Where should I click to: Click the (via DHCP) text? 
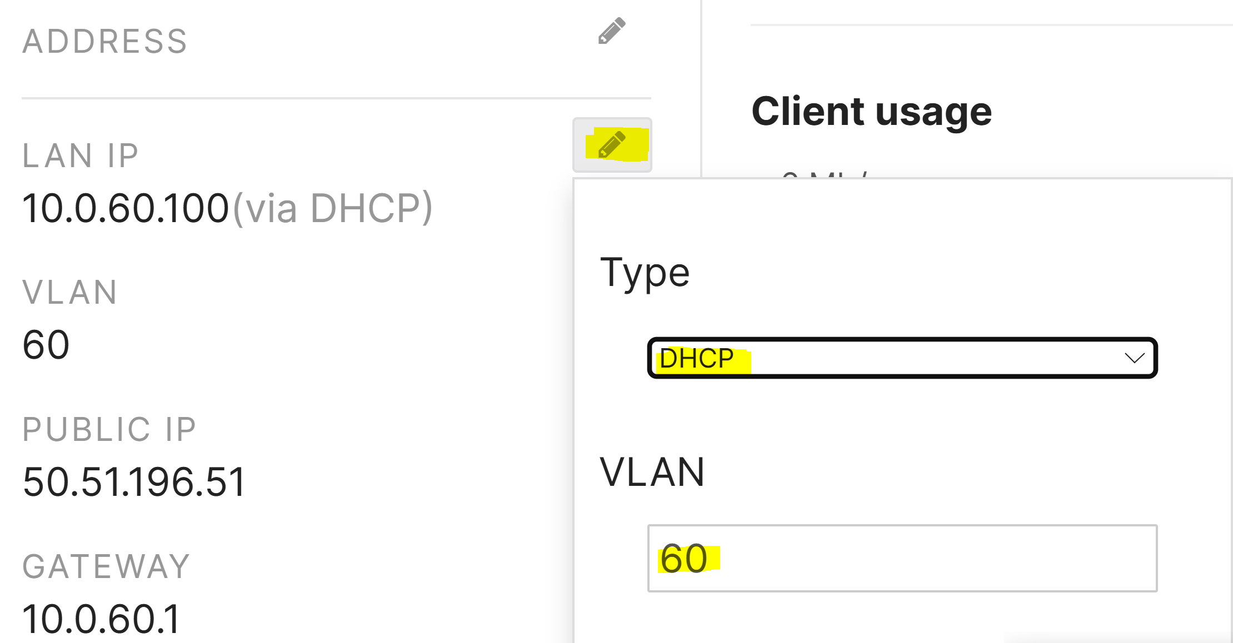click(x=332, y=208)
